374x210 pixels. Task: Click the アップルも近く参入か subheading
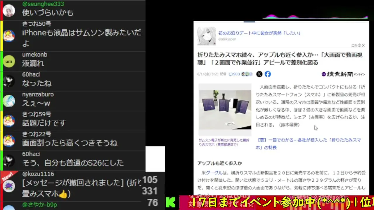219,163
